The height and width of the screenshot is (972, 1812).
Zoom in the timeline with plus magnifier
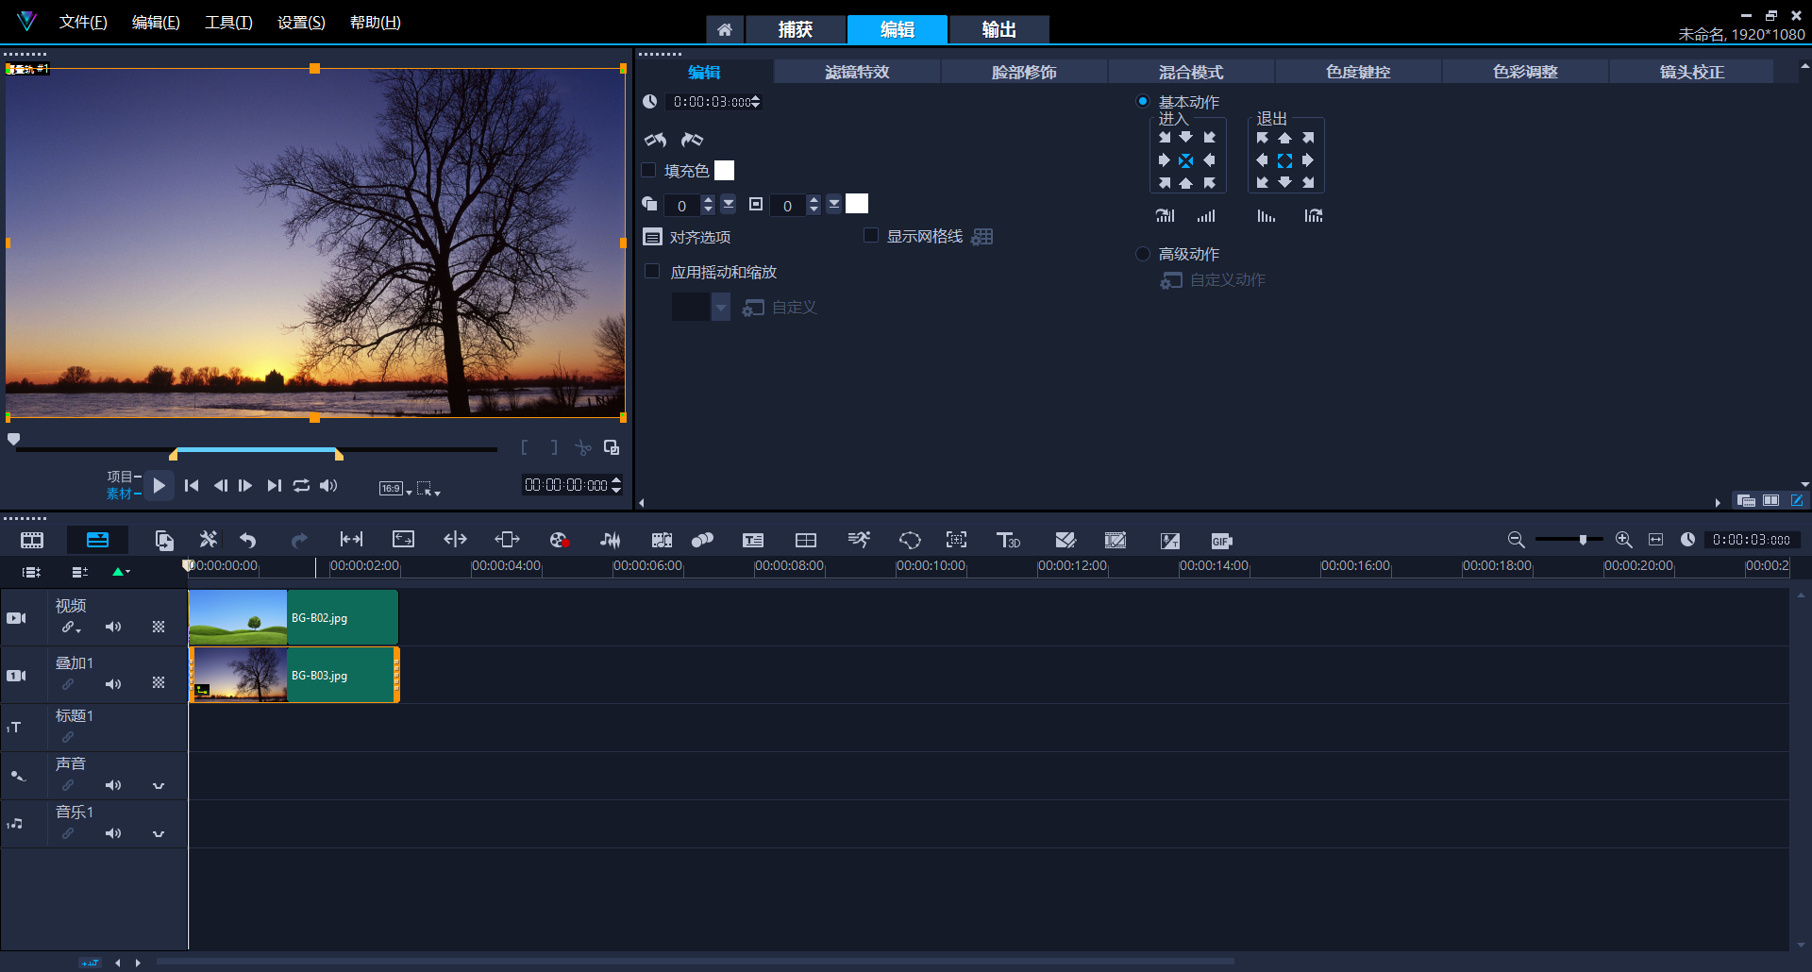click(x=1623, y=539)
